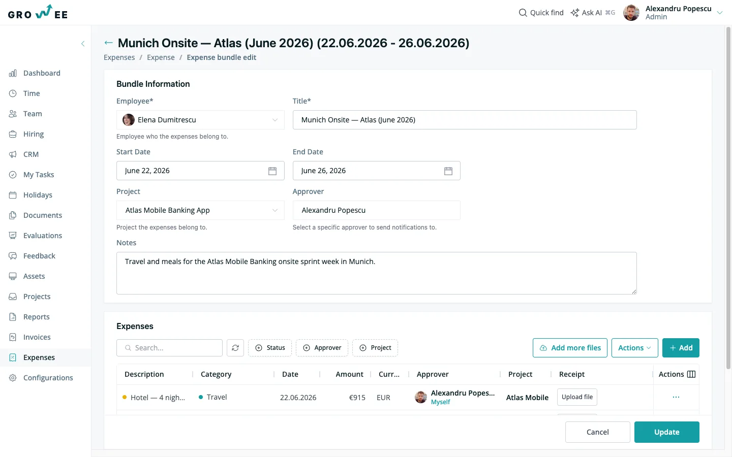Open Quick find search
The width and height of the screenshot is (732, 457).
click(x=541, y=13)
